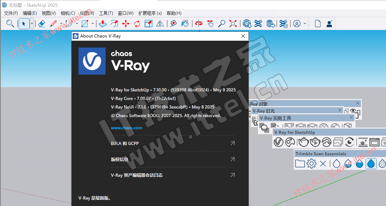386x206 pixels.
Task: Select the empty outlined droplet mode
Action: coord(337,163)
